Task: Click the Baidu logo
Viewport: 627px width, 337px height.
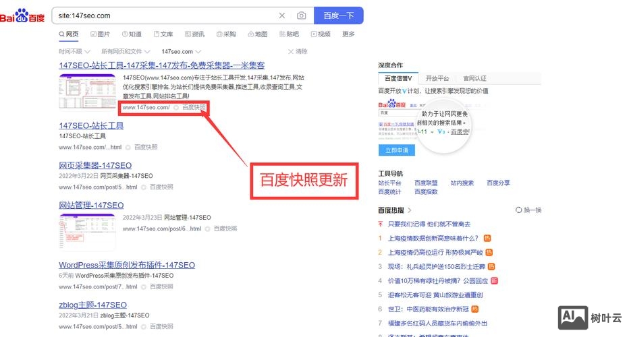Action: tap(22, 16)
